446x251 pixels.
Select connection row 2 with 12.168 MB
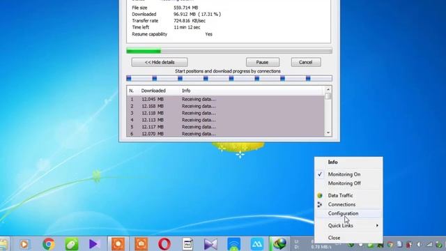click(225, 106)
